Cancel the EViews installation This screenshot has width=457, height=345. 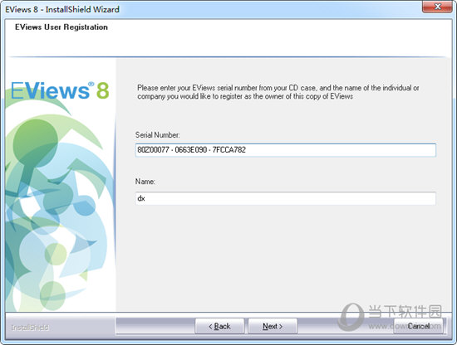[x=418, y=326]
